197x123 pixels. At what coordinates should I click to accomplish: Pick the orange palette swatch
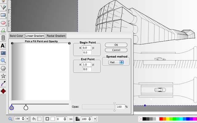(164, 119)
